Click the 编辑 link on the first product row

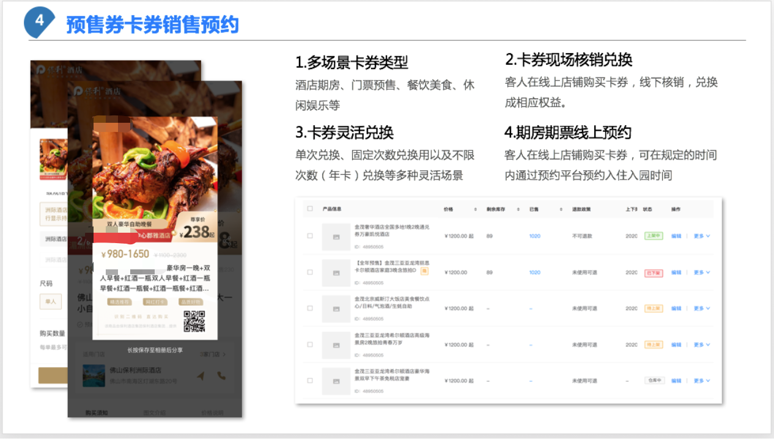(675, 235)
